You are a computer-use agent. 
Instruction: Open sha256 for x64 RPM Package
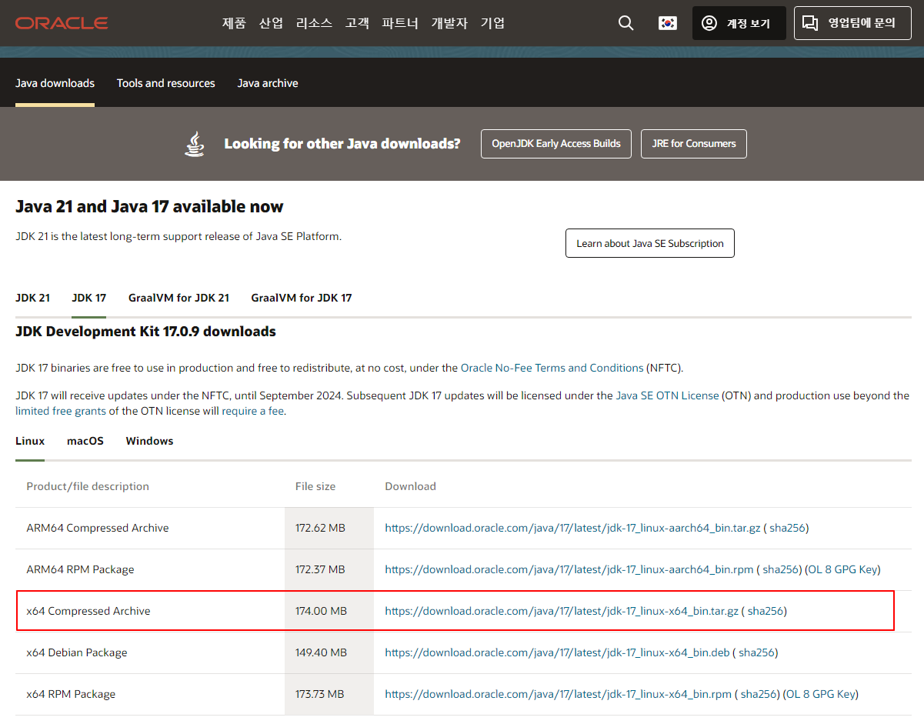[x=759, y=694]
